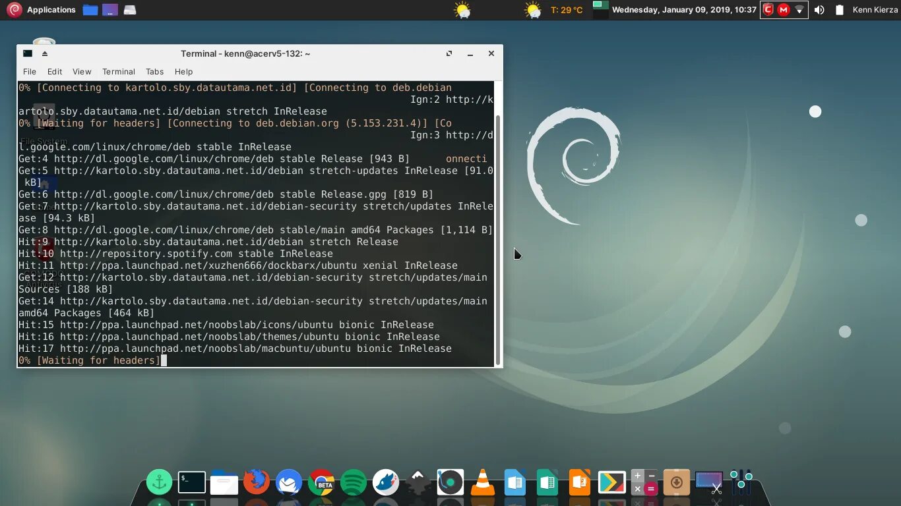The width and height of the screenshot is (901, 506).
Task: Open the Edit menu in Terminal
Action: click(55, 71)
